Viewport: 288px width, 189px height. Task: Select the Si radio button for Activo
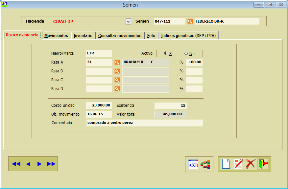(x=166, y=53)
